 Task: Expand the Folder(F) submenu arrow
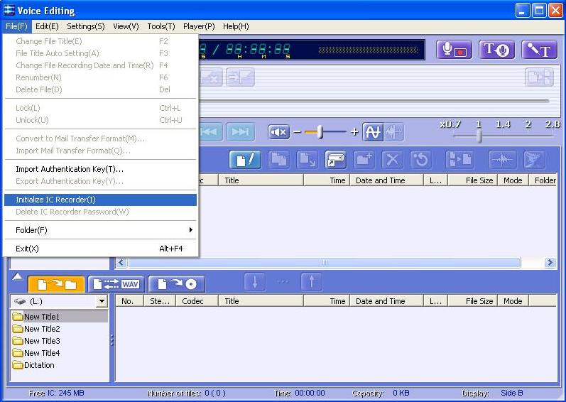click(190, 230)
